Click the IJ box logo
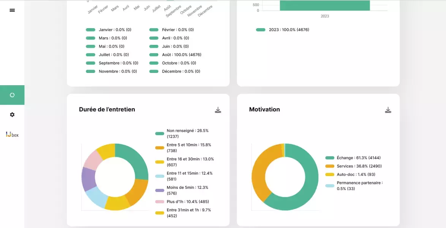Image resolution: width=446 pixels, height=228 pixels. click(12, 135)
